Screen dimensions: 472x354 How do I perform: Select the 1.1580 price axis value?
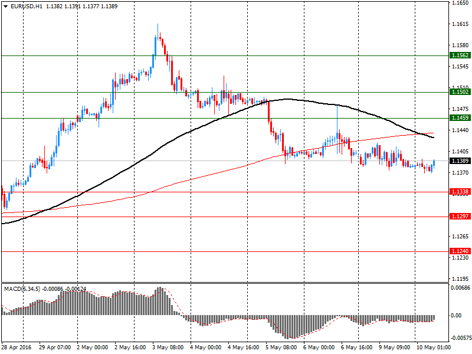[x=460, y=45]
